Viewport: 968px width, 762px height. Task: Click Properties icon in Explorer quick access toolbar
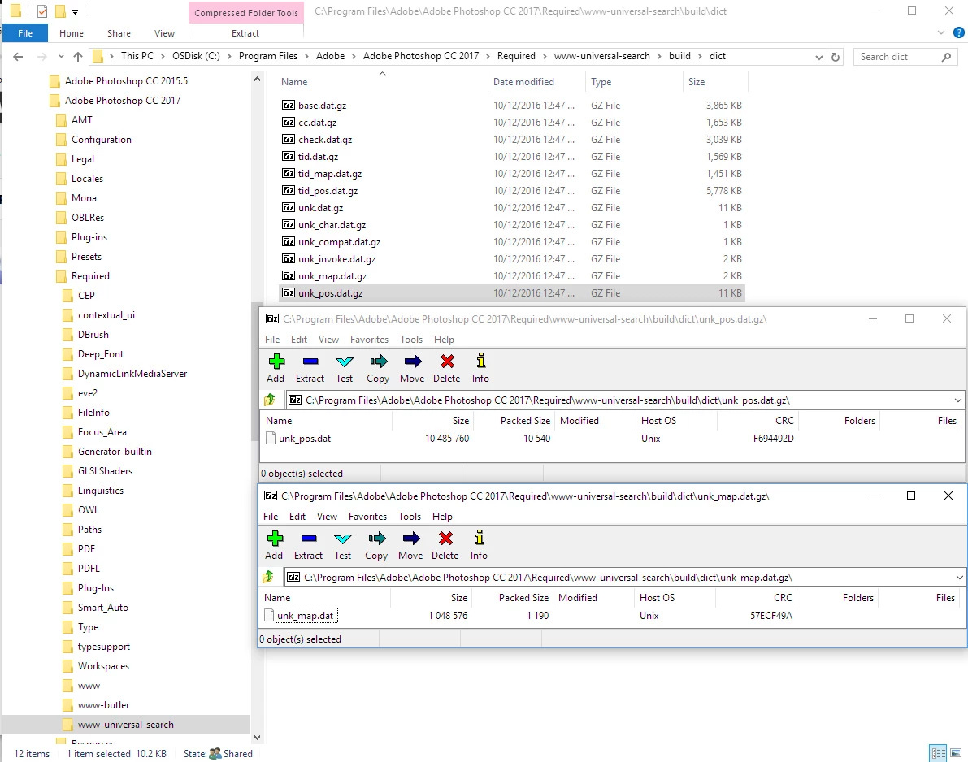coord(42,11)
